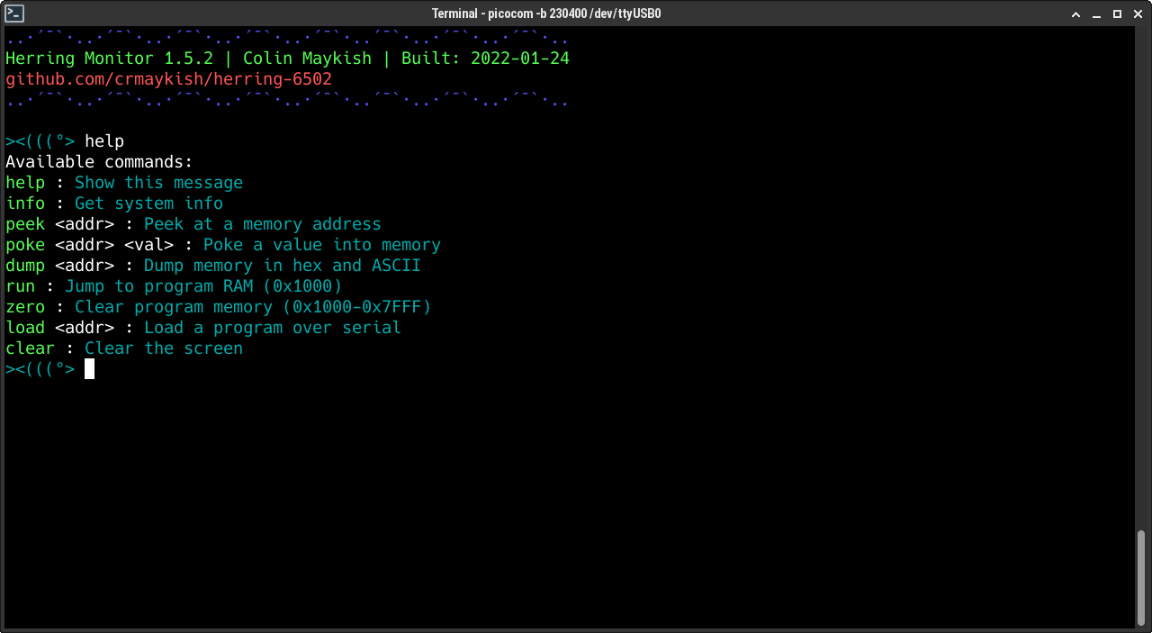Click the 'Peek at a memory address' description
1152x633 pixels.
(263, 224)
